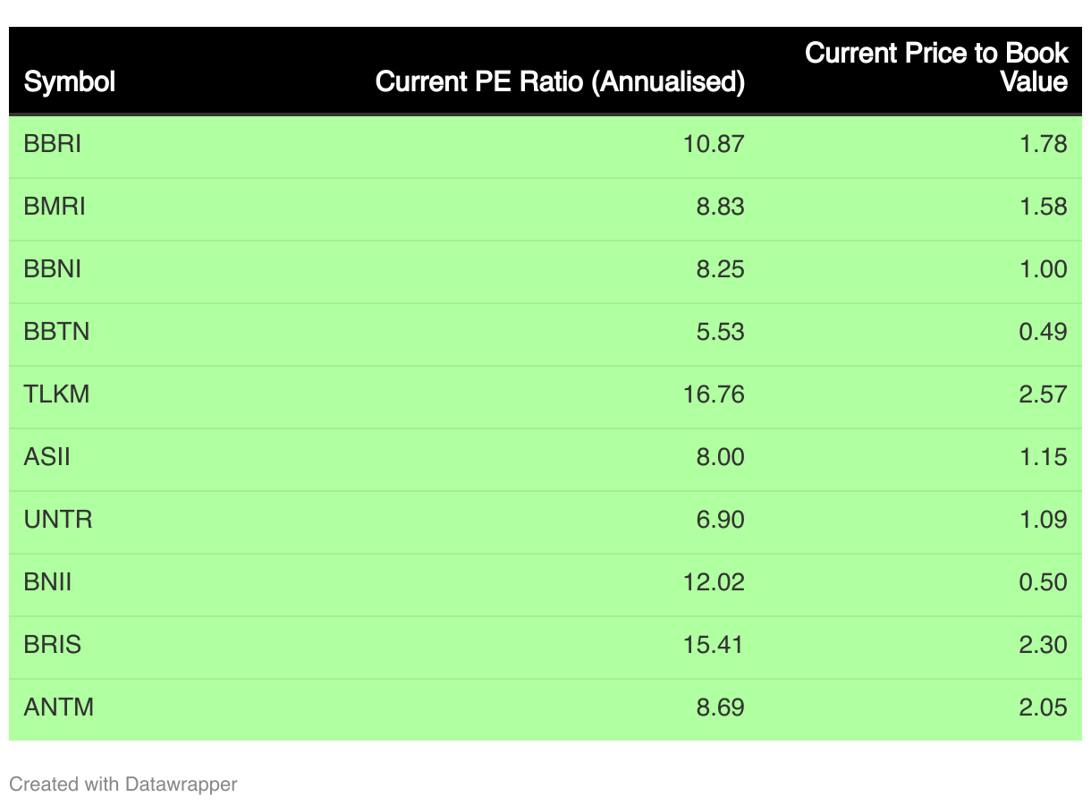Viewport: 1091px width, 805px height.
Task: Select the BBRI symbol cell
Action: tap(53, 144)
